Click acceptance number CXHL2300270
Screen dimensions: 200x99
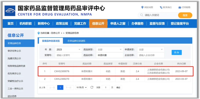[62, 79]
